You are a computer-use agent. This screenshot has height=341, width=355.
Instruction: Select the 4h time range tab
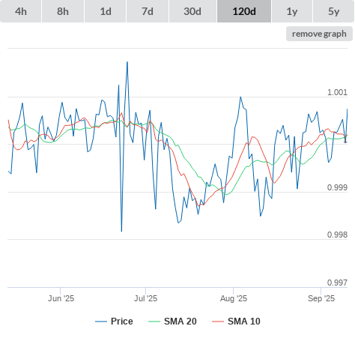(x=21, y=11)
